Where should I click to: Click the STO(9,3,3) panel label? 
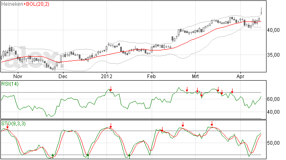point(13,124)
